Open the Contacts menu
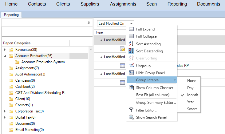Viewport: 225px width, 134px height. click(x=37, y=4)
